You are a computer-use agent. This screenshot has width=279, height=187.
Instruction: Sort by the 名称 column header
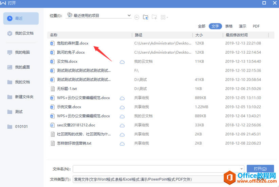[90, 35]
